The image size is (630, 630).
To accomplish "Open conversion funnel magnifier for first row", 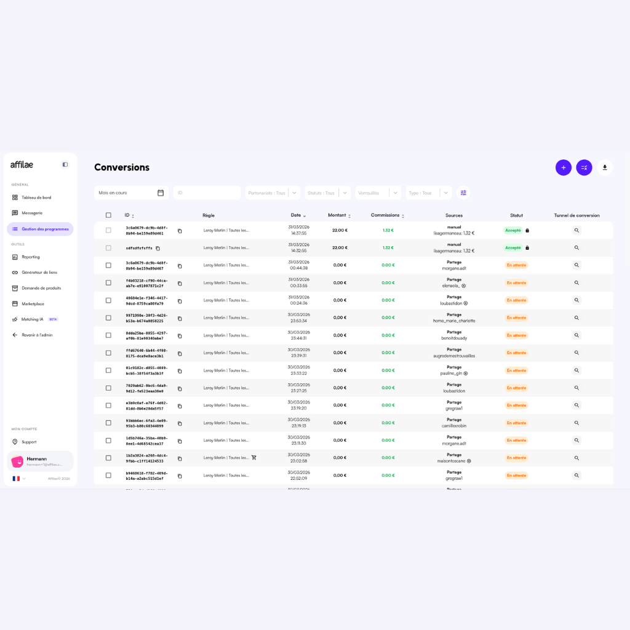I will pos(576,230).
